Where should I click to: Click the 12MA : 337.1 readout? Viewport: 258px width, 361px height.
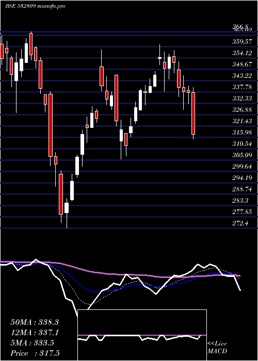(35, 333)
